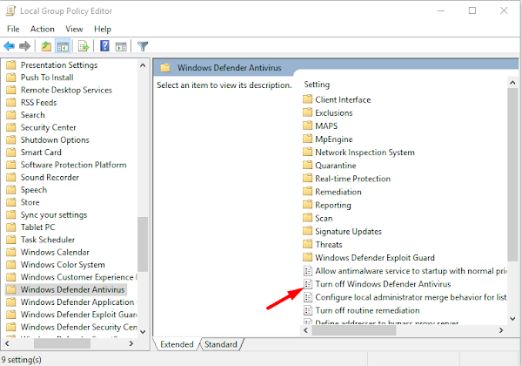
Task: Click the settings list scroll-right arrow
Action: click(501, 330)
